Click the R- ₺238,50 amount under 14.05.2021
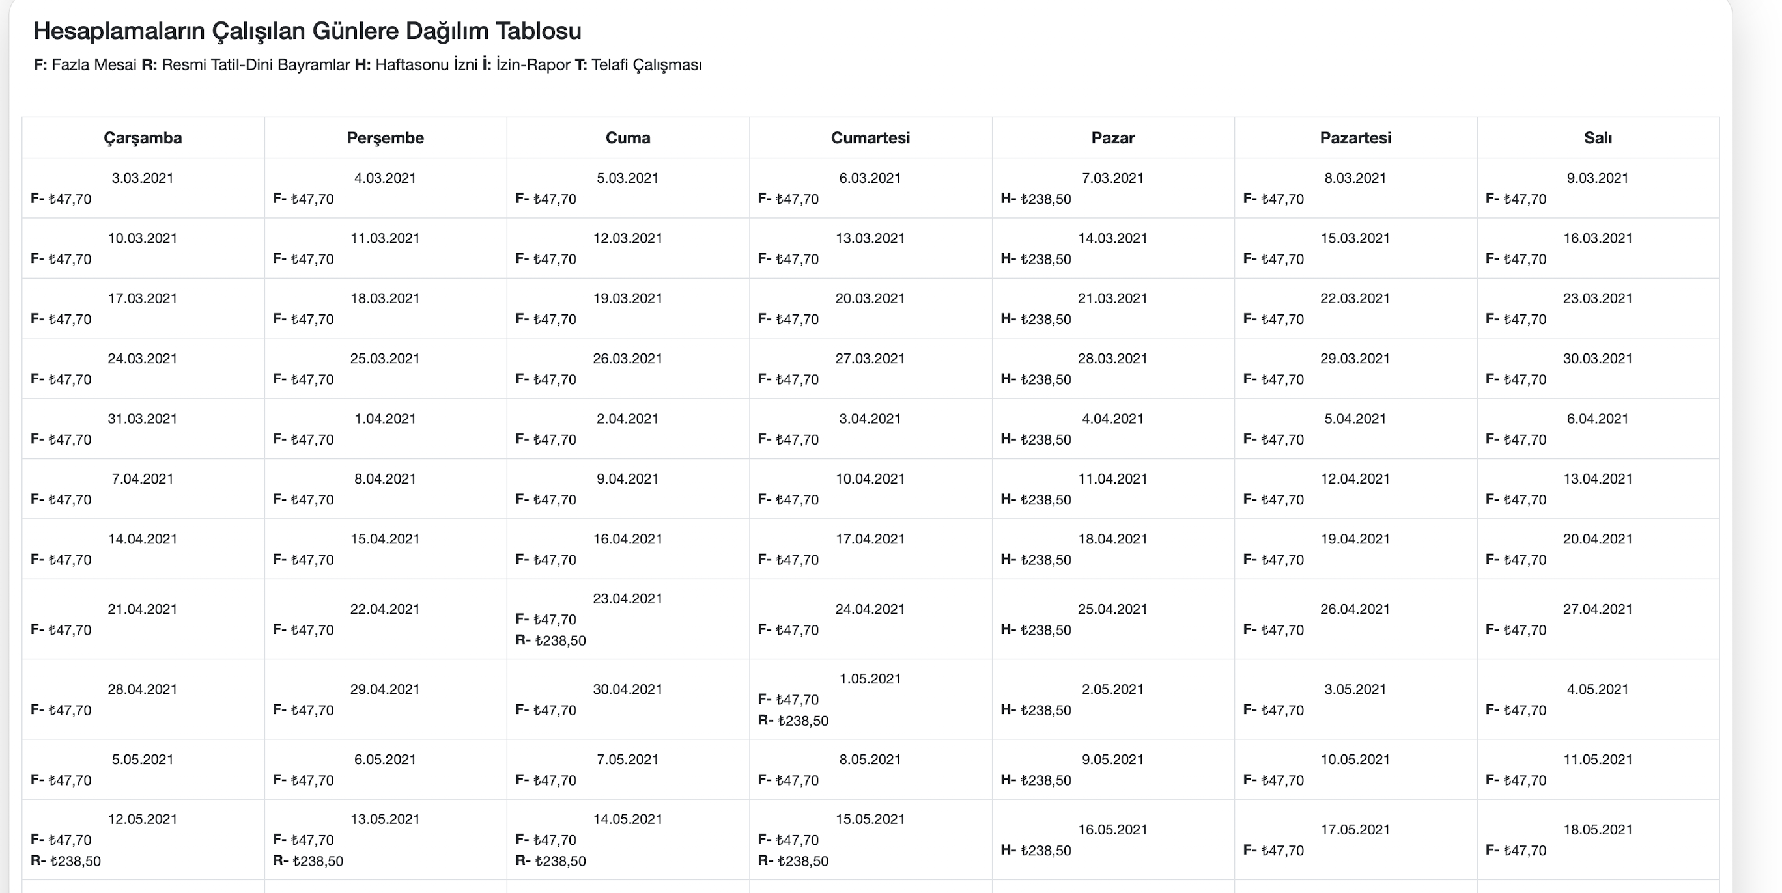Image resolution: width=1782 pixels, height=893 pixels. [x=552, y=861]
